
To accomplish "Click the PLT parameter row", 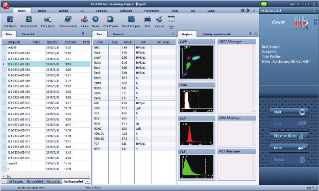I will coord(134,144).
